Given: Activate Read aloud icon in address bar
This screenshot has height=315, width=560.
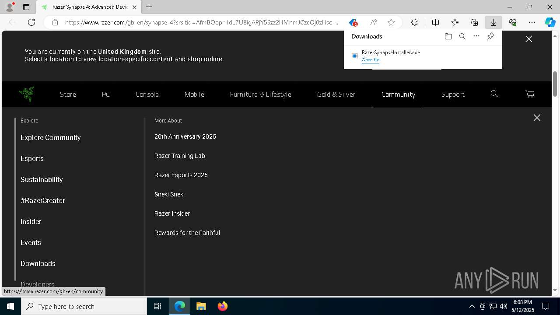Looking at the screenshot, I should point(373,22).
